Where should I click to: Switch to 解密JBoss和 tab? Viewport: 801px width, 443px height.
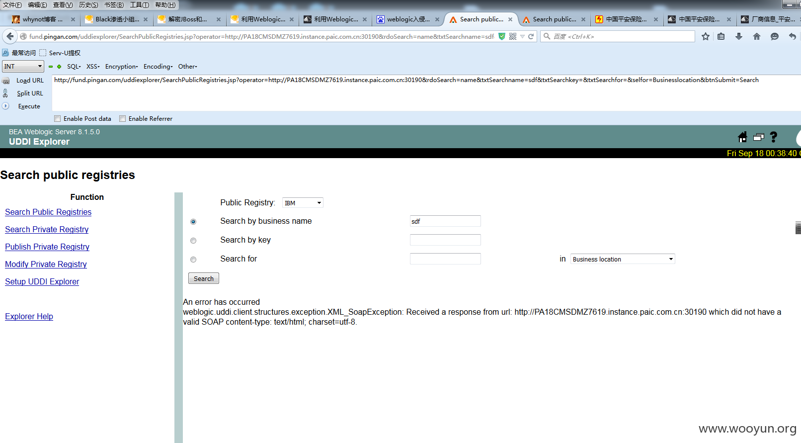click(x=190, y=19)
